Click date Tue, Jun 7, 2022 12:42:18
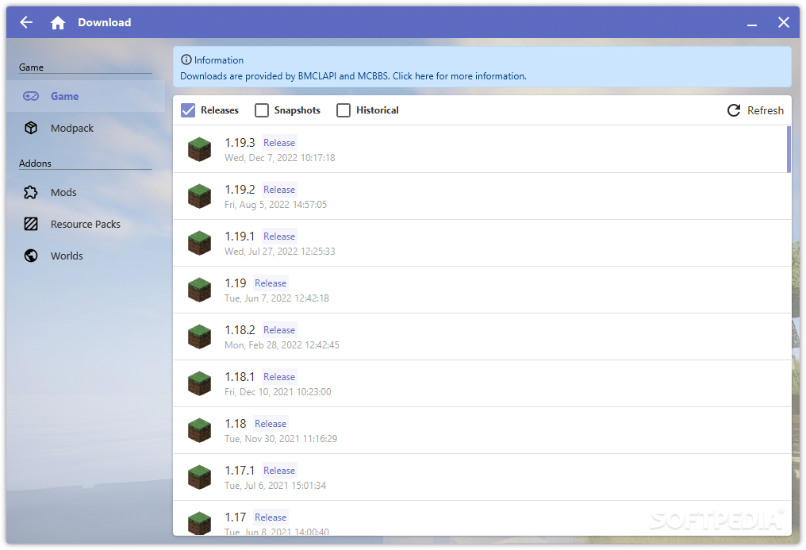806x550 pixels. tap(277, 298)
